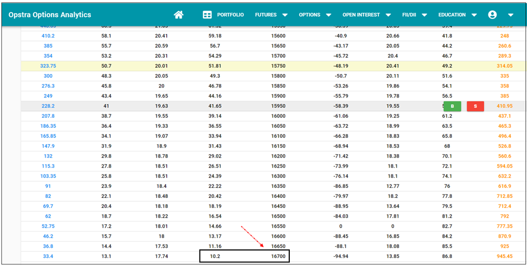Open the Education dropdown arrow
The width and height of the screenshot is (527, 268).
coord(474,15)
